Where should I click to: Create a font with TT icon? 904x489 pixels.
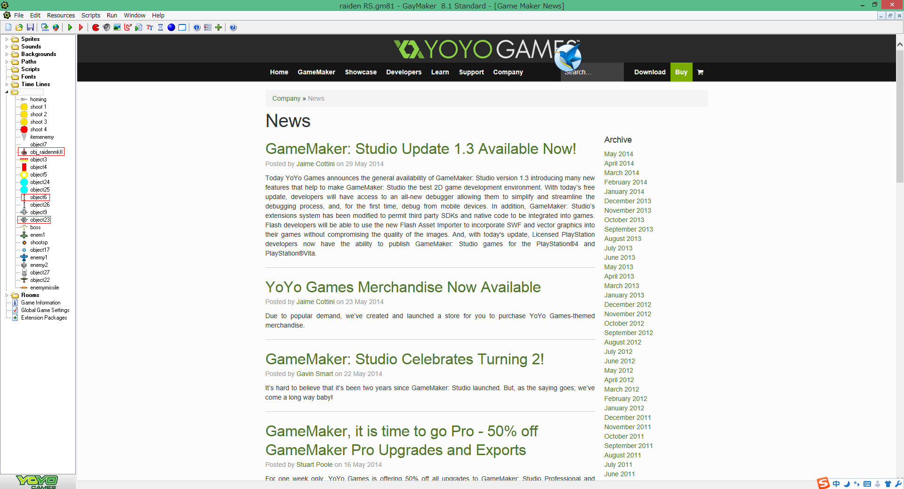click(x=150, y=27)
